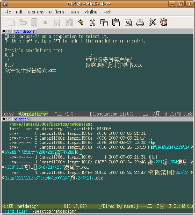The height and width of the screenshot is (215, 195).
Task: Click the Open file folder icon
Action: click(x=23, y=23)
